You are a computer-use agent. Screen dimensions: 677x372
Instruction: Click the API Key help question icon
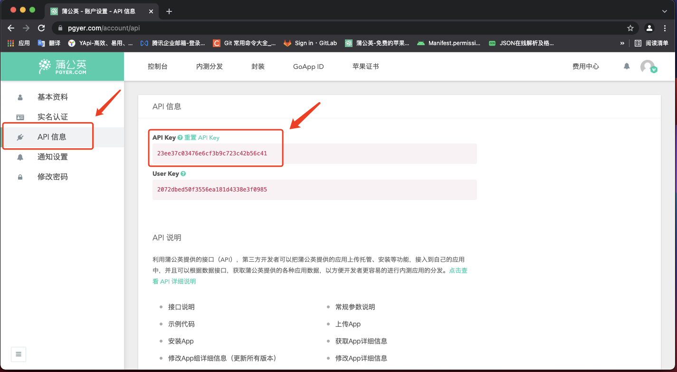(x=180, y=138)
